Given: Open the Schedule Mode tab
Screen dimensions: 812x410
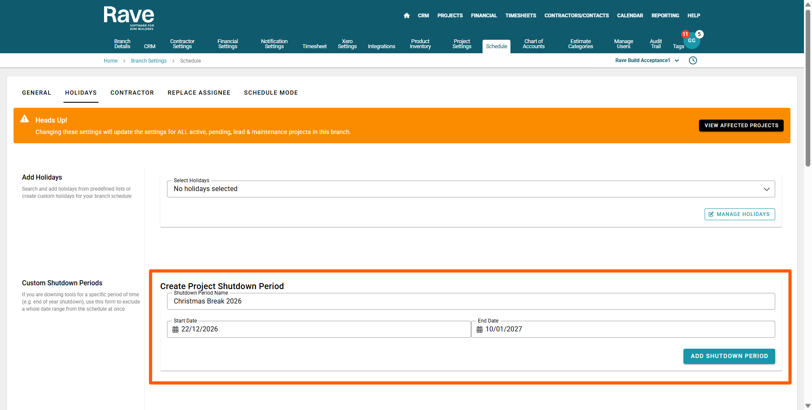Looking at the screenshot, I should (271, 93).
